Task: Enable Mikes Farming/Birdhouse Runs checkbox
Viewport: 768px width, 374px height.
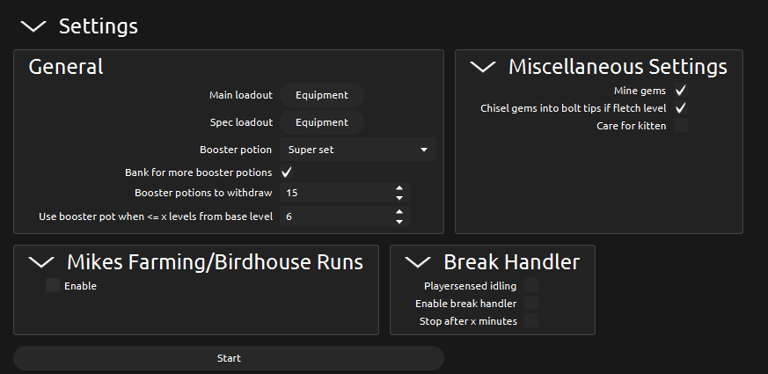Action: click(x=53, y=285)
